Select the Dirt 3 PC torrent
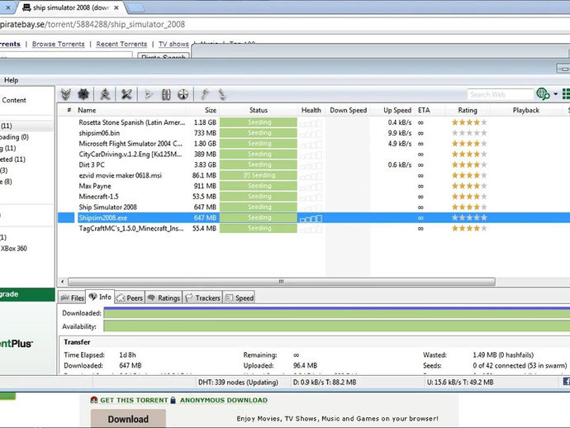Screen dimensions: 570x428 [313, 164]
